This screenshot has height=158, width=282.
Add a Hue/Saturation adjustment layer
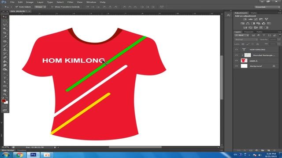242,23
